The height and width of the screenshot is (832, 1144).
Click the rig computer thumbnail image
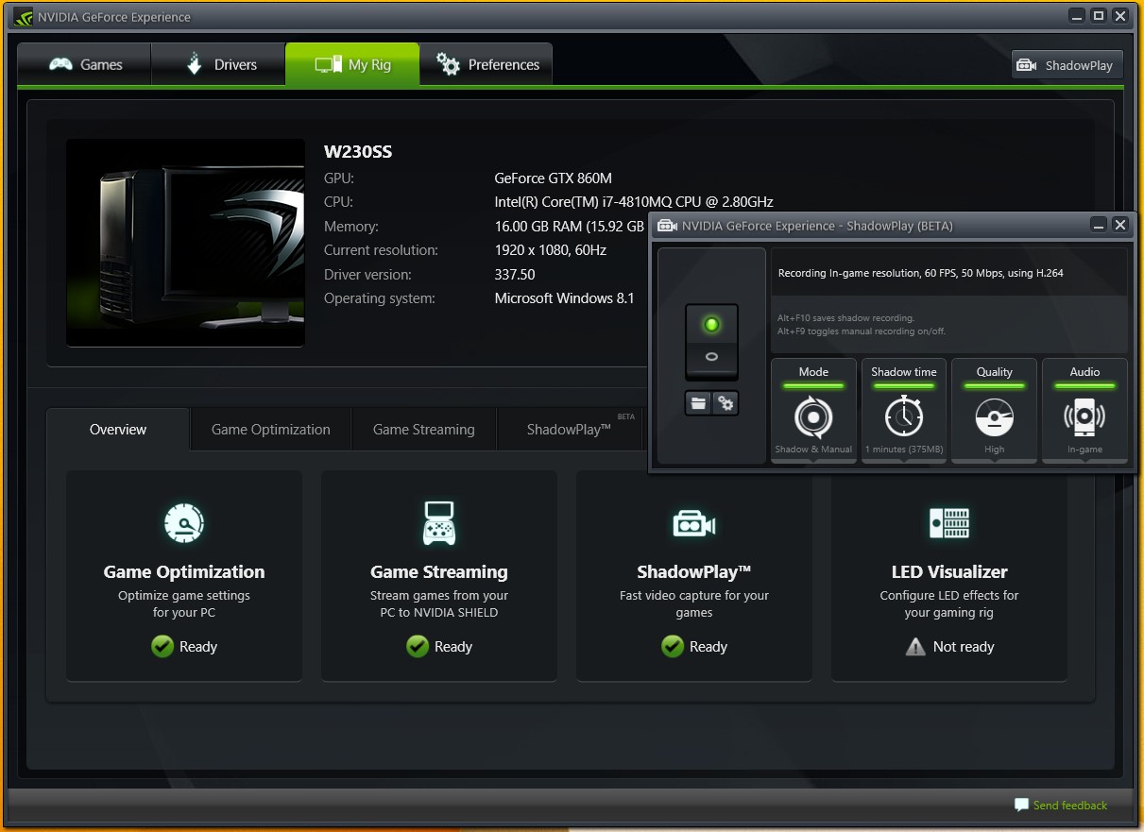pyautogui.click(x=185, y=243)
